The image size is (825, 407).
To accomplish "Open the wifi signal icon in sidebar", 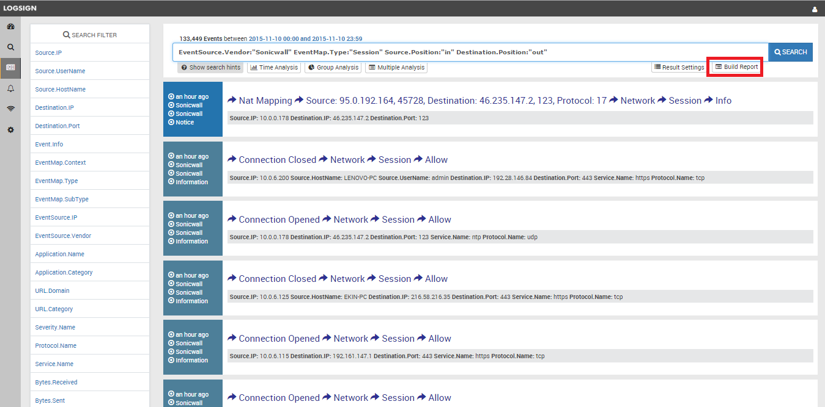I will point(10,109).
